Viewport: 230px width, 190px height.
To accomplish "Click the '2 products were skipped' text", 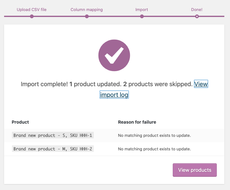I will (157, 84).
